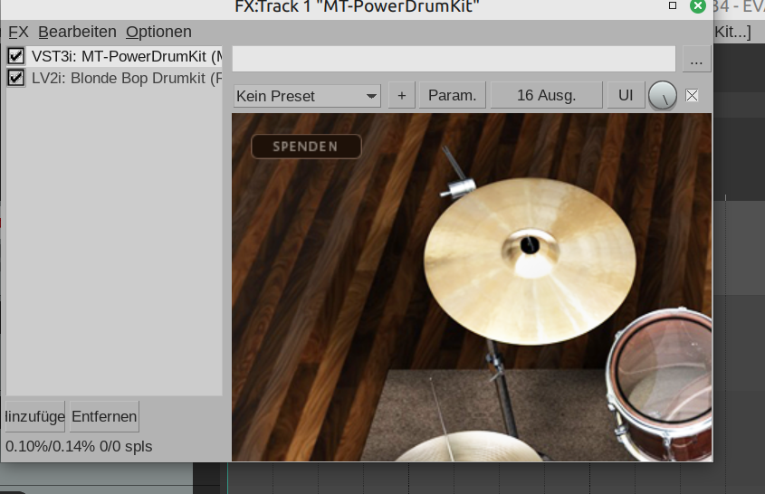Maximize the FX window
The width and height of the screenshot is (765, 494).
(673, 5)
